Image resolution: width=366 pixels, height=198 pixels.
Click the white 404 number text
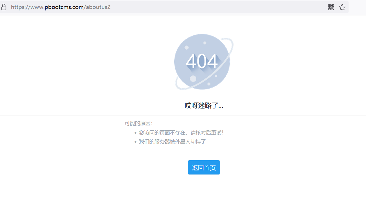click(202, 61)
